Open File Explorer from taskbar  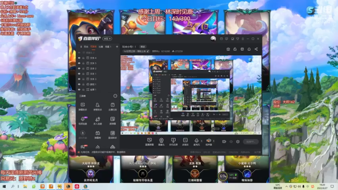[25, 187]
